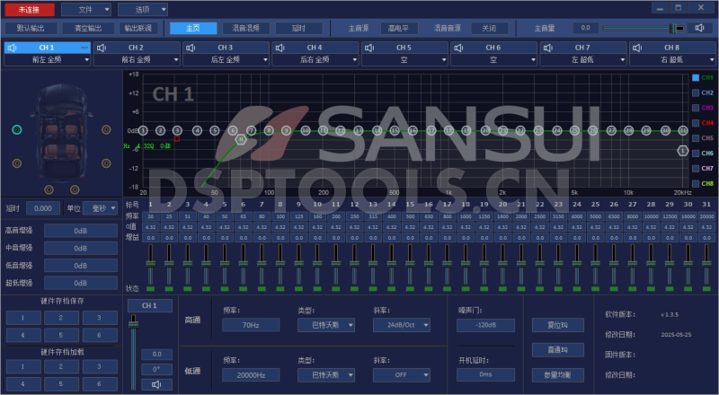Click hardware preset save slot 3
Viewport: 719px width, 395px height.
(100, 318)
